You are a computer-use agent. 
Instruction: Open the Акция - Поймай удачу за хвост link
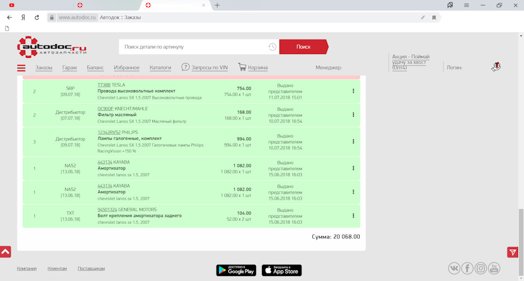[410, 62]
